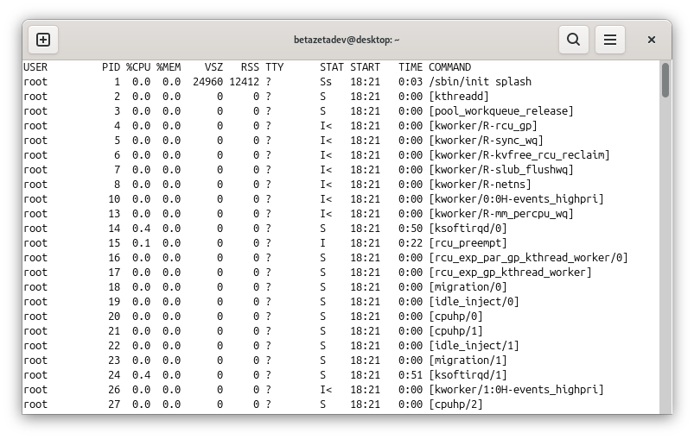The image size is (694, 439).
Task: Click the [rcu_preempt] process name
Action: [468, 243]
